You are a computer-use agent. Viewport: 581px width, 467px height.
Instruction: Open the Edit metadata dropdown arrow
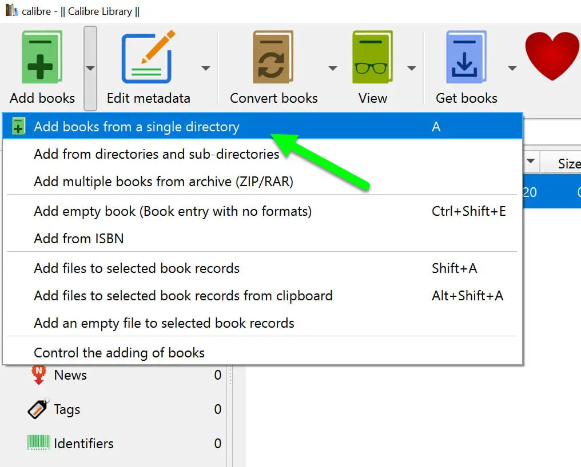206,69
